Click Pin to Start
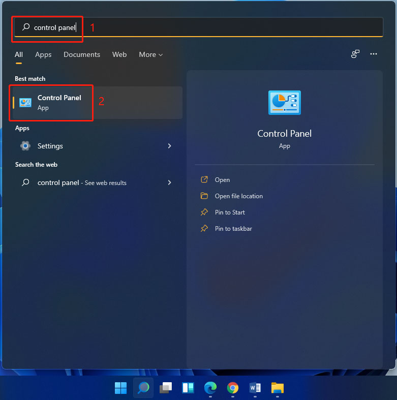The height and width of the screenshot is (400, 397). tap(230, 212)
